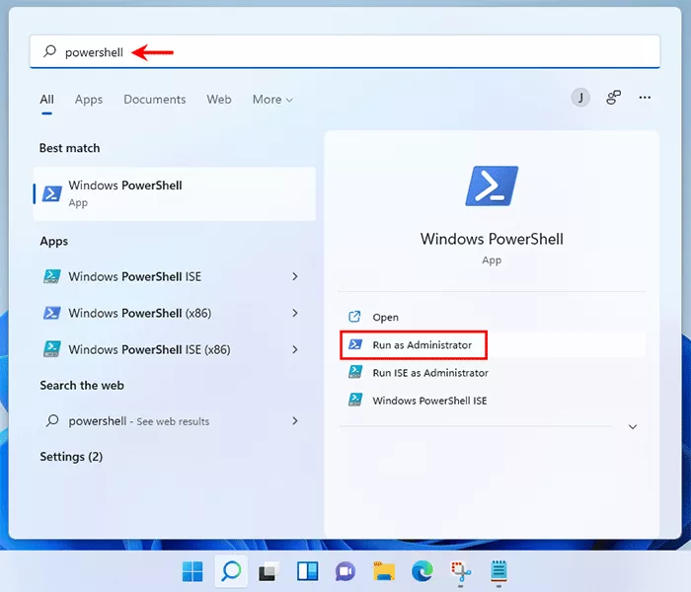Select Windows PowerShell (x86) result

click(x=173, y=313)
